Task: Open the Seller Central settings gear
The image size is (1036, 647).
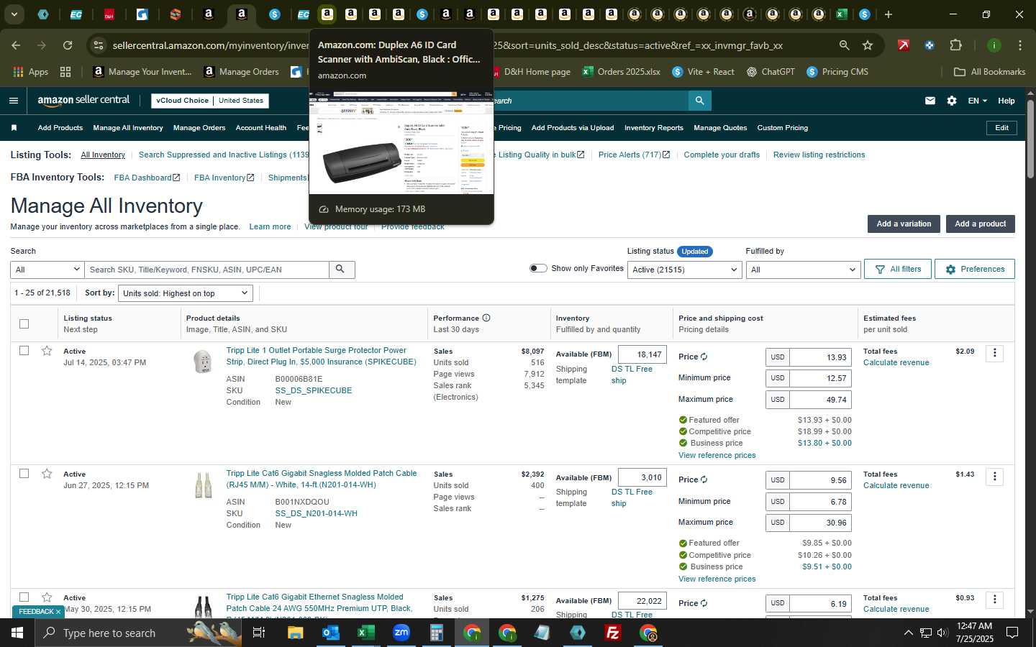Action: pos(952,101)
